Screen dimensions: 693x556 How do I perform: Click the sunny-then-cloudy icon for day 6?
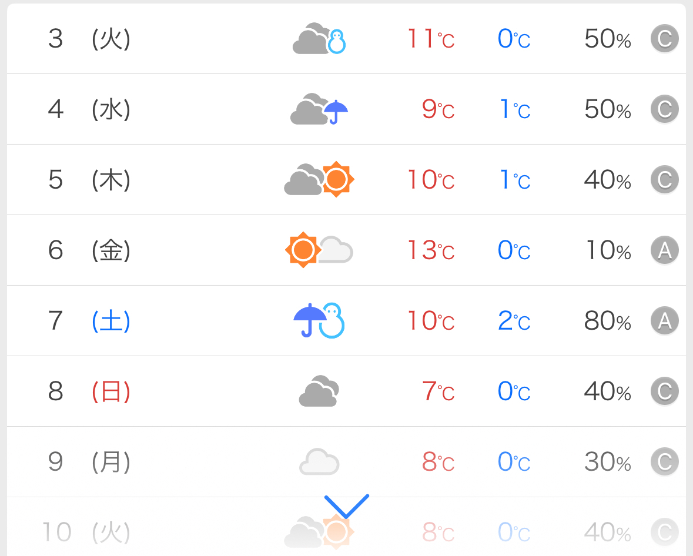tap(319, 250)
